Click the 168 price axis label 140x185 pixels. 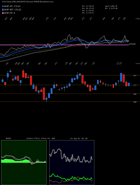tap(135, 94)
